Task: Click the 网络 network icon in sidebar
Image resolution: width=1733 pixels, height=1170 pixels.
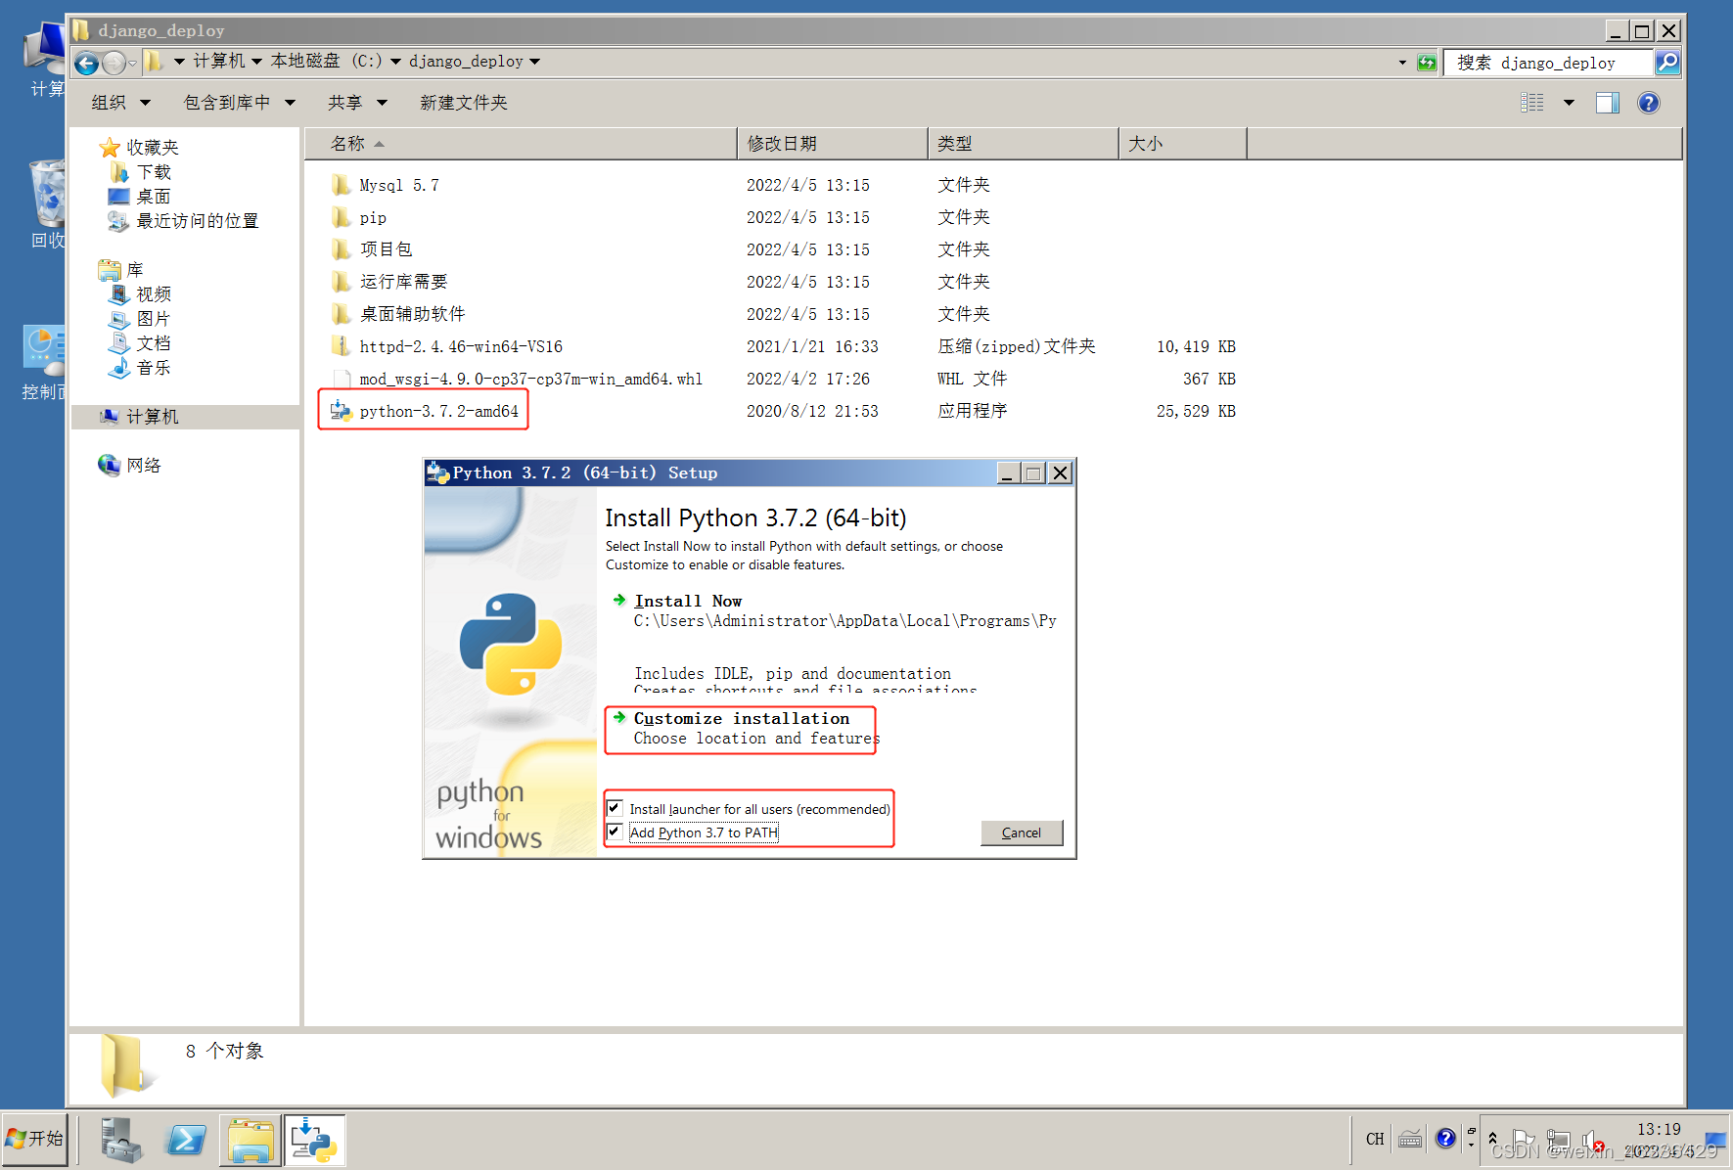Action: [x=109, y=465]
